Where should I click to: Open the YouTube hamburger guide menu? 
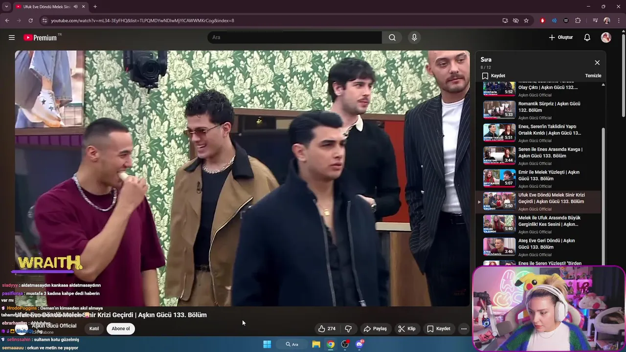12,38
